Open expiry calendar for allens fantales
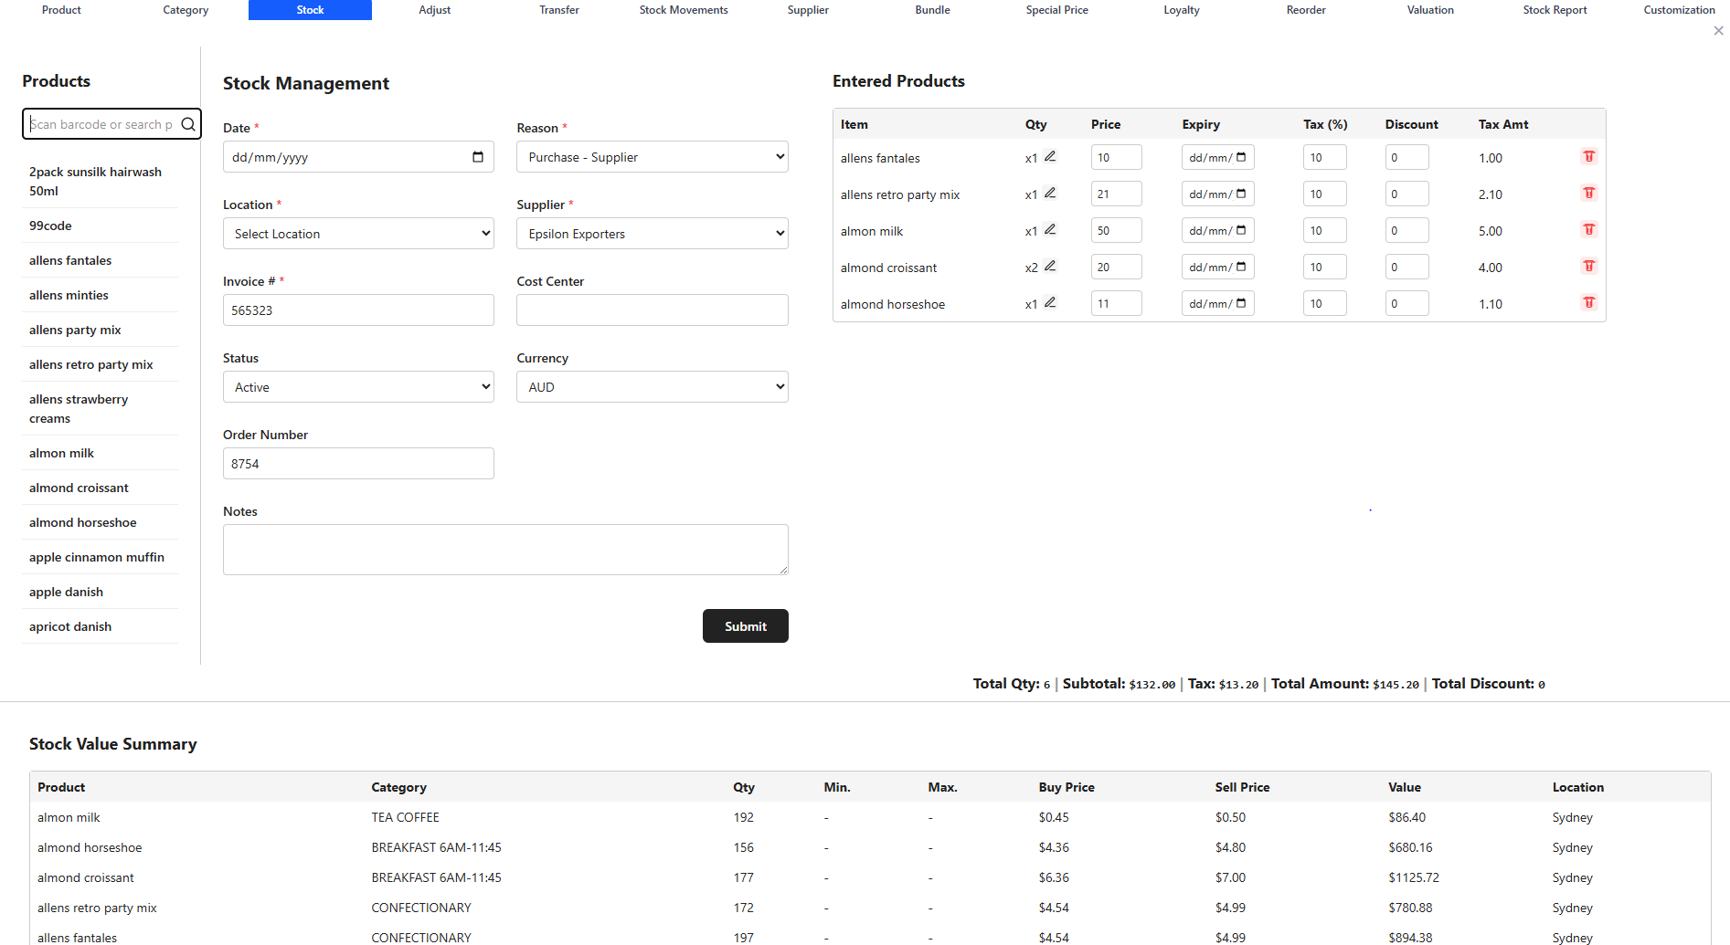 click(x=1241, y=157)
